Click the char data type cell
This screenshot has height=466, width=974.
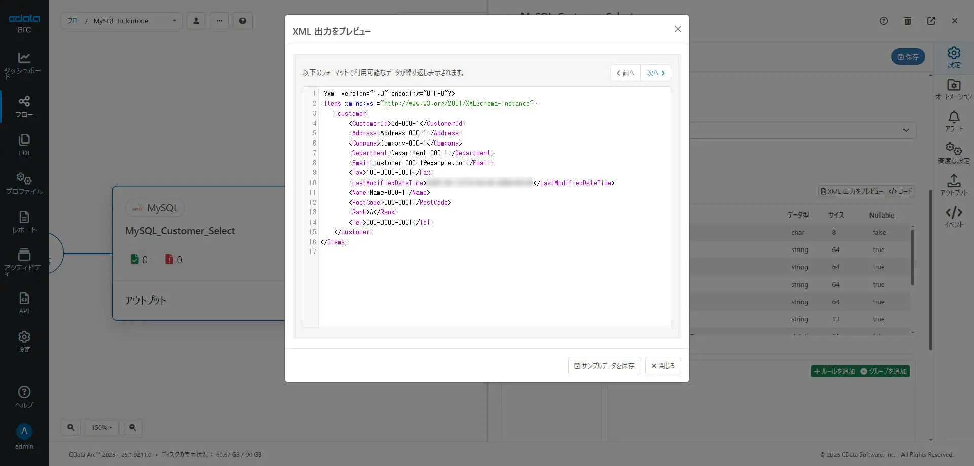797,232
